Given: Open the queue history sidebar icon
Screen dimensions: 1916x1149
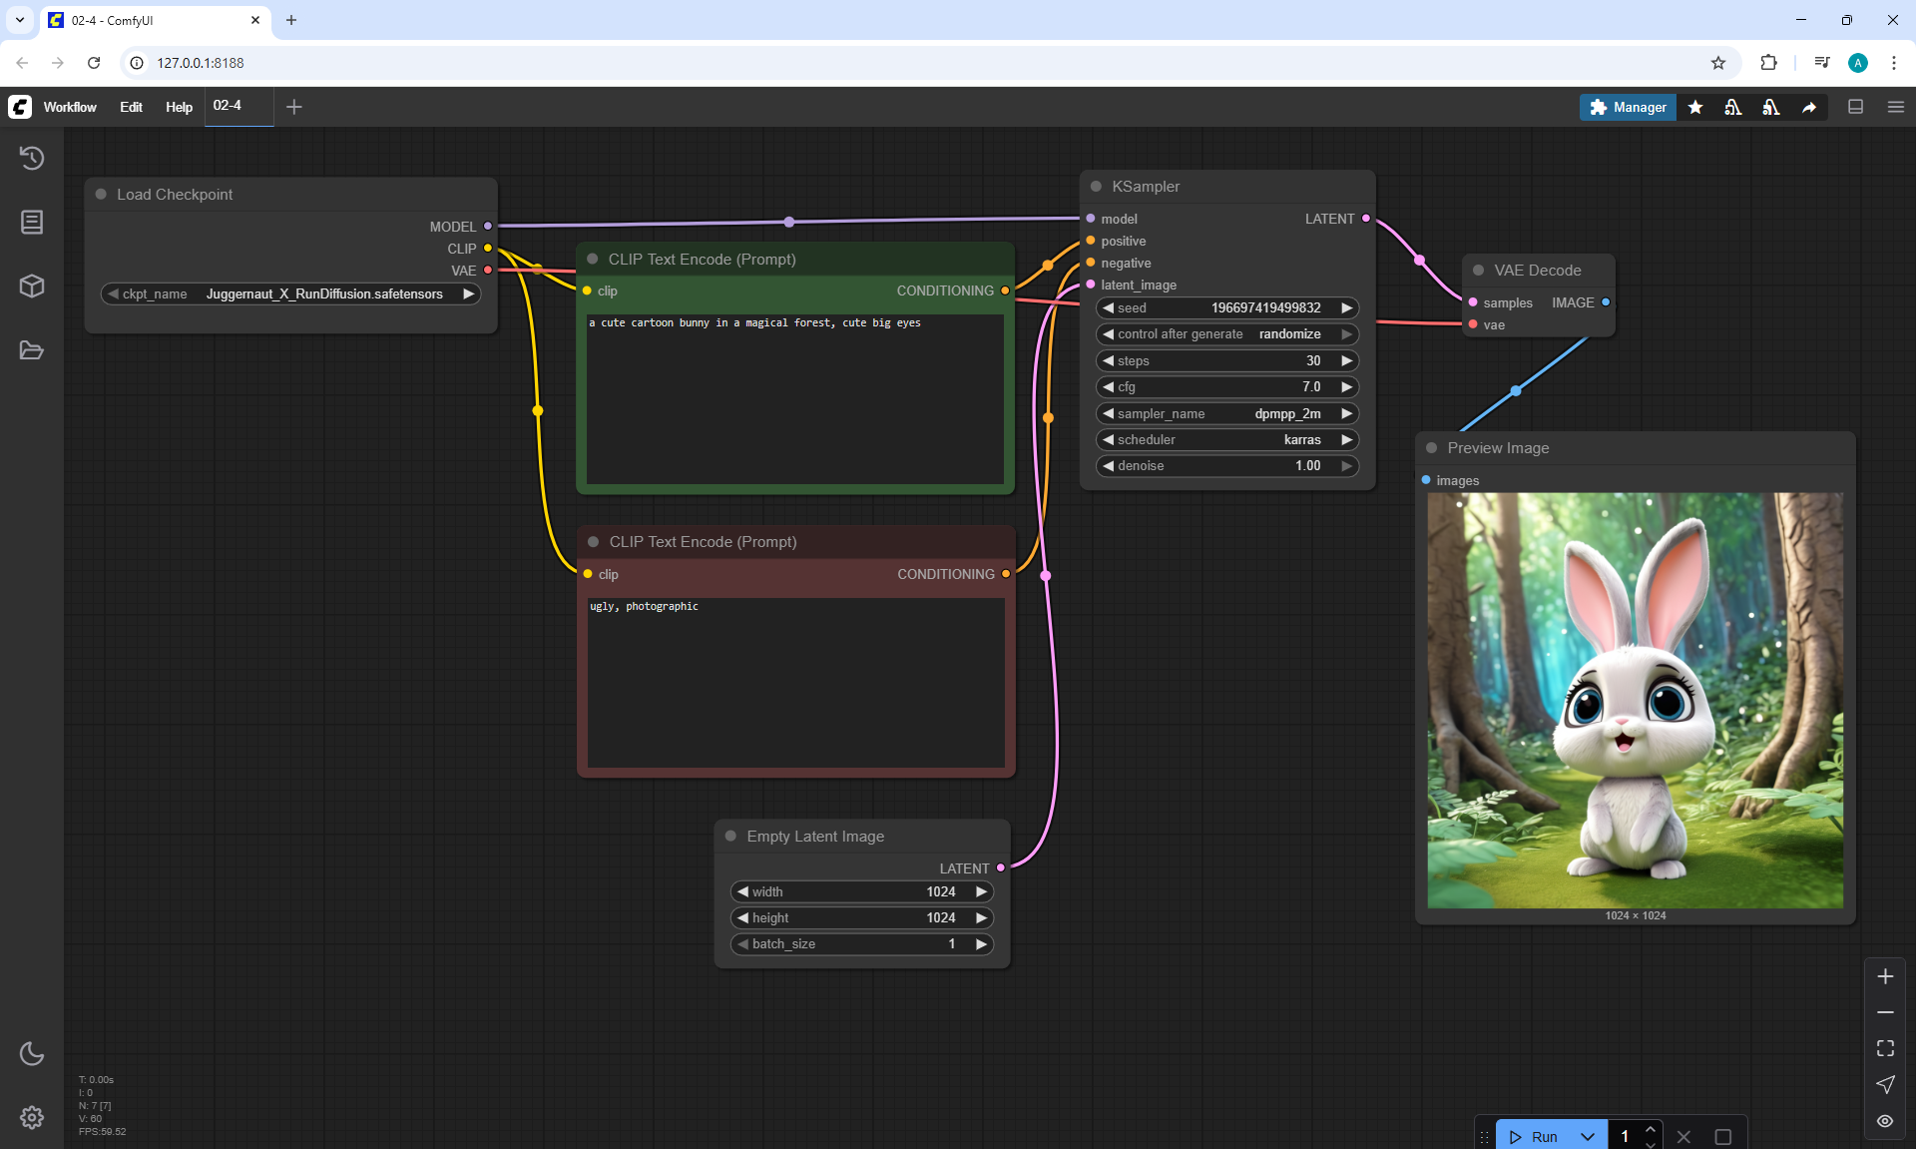Looking at the screenshot, I should pos(32,158).
